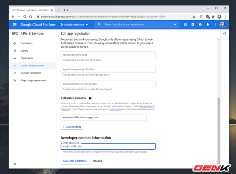Click the CANCEL button
This screenshot has height=174, width=236.
98,161
